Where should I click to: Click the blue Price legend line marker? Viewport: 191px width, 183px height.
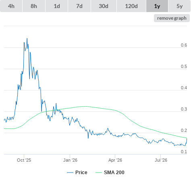point(70,173)
